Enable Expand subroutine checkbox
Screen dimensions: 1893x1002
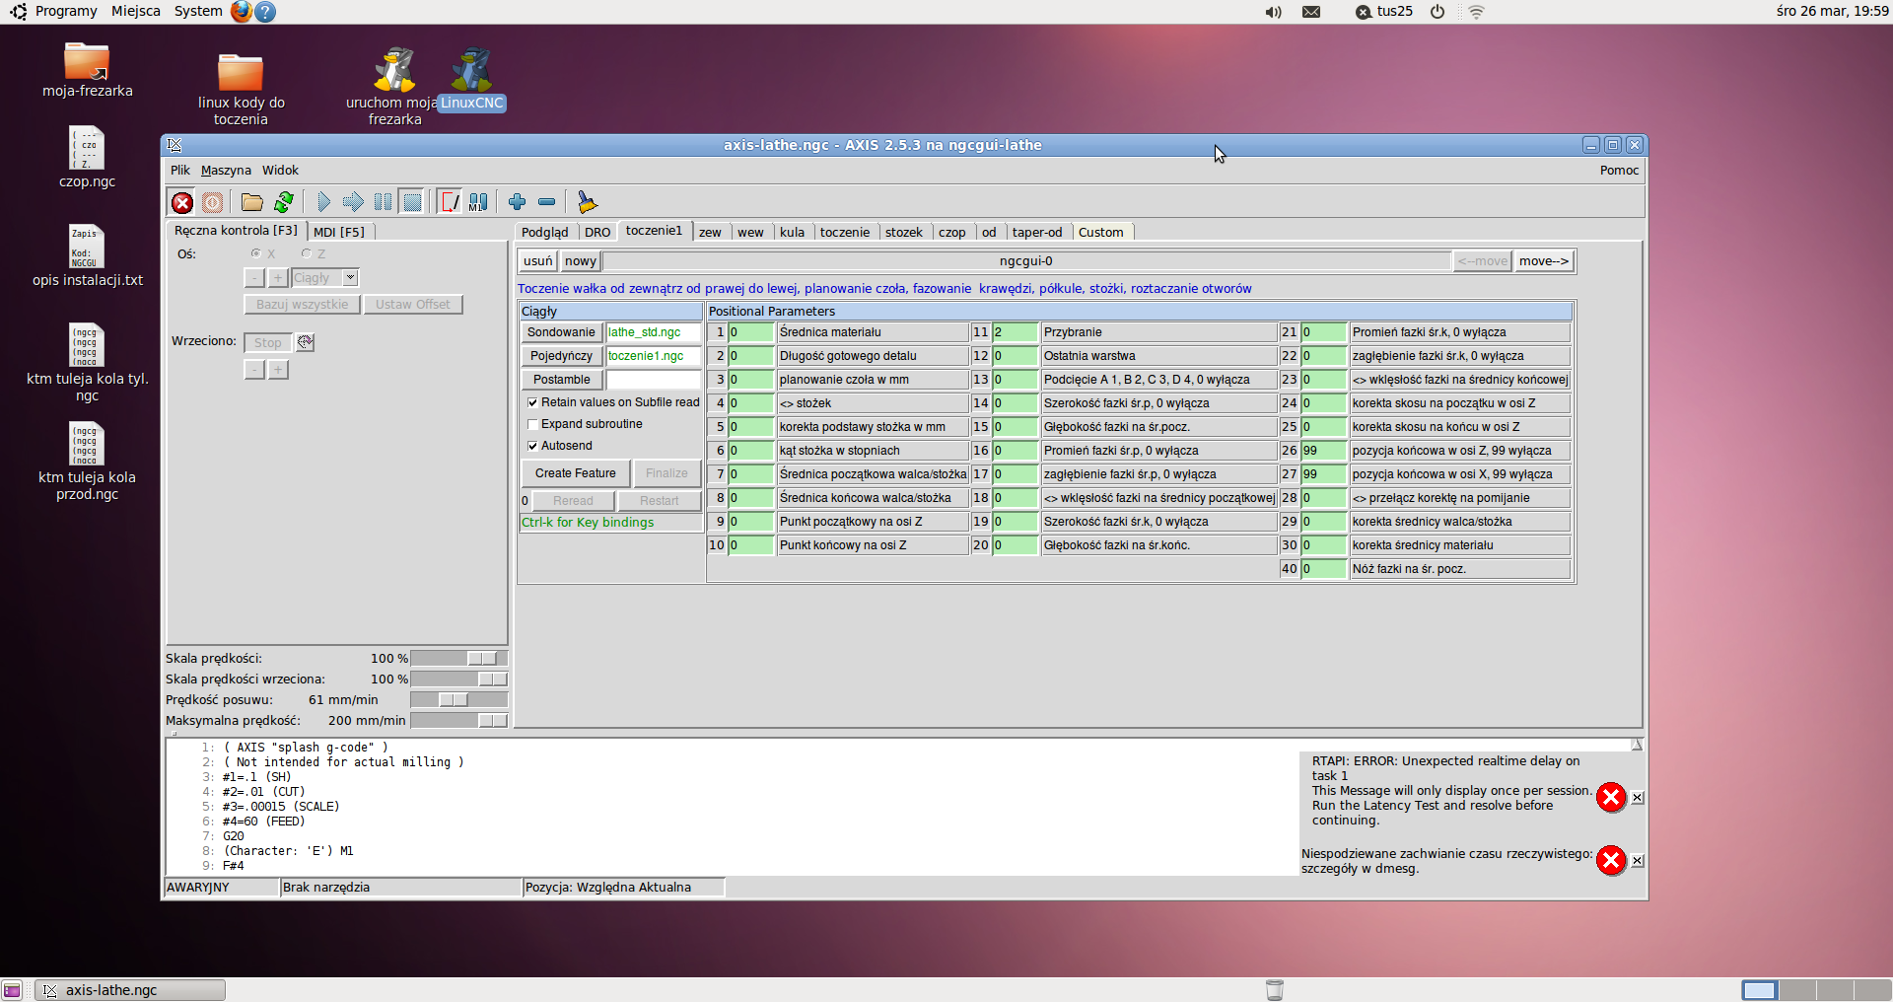coord(532,424)
